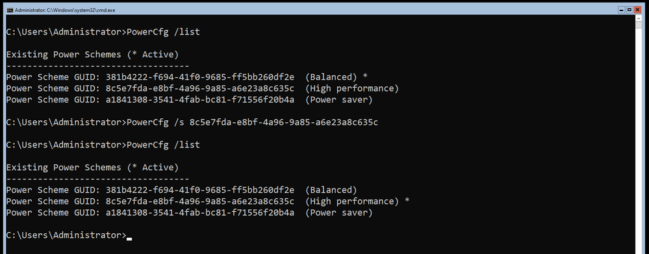Image resolution: width=649 pixels, height=254 pixels.
Task: Click the first Balanced scheme GUID line
Action: 187,77
